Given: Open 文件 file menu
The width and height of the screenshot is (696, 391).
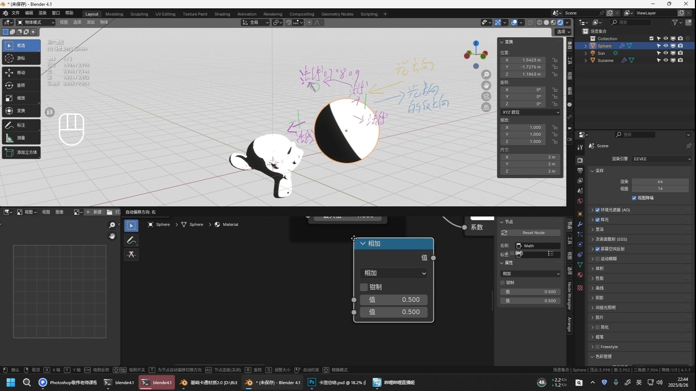Looking at the screenshot, I should pyautogui.click(x=16, y=13).
